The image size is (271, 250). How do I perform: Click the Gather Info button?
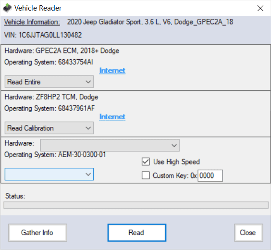pos(37,233)
